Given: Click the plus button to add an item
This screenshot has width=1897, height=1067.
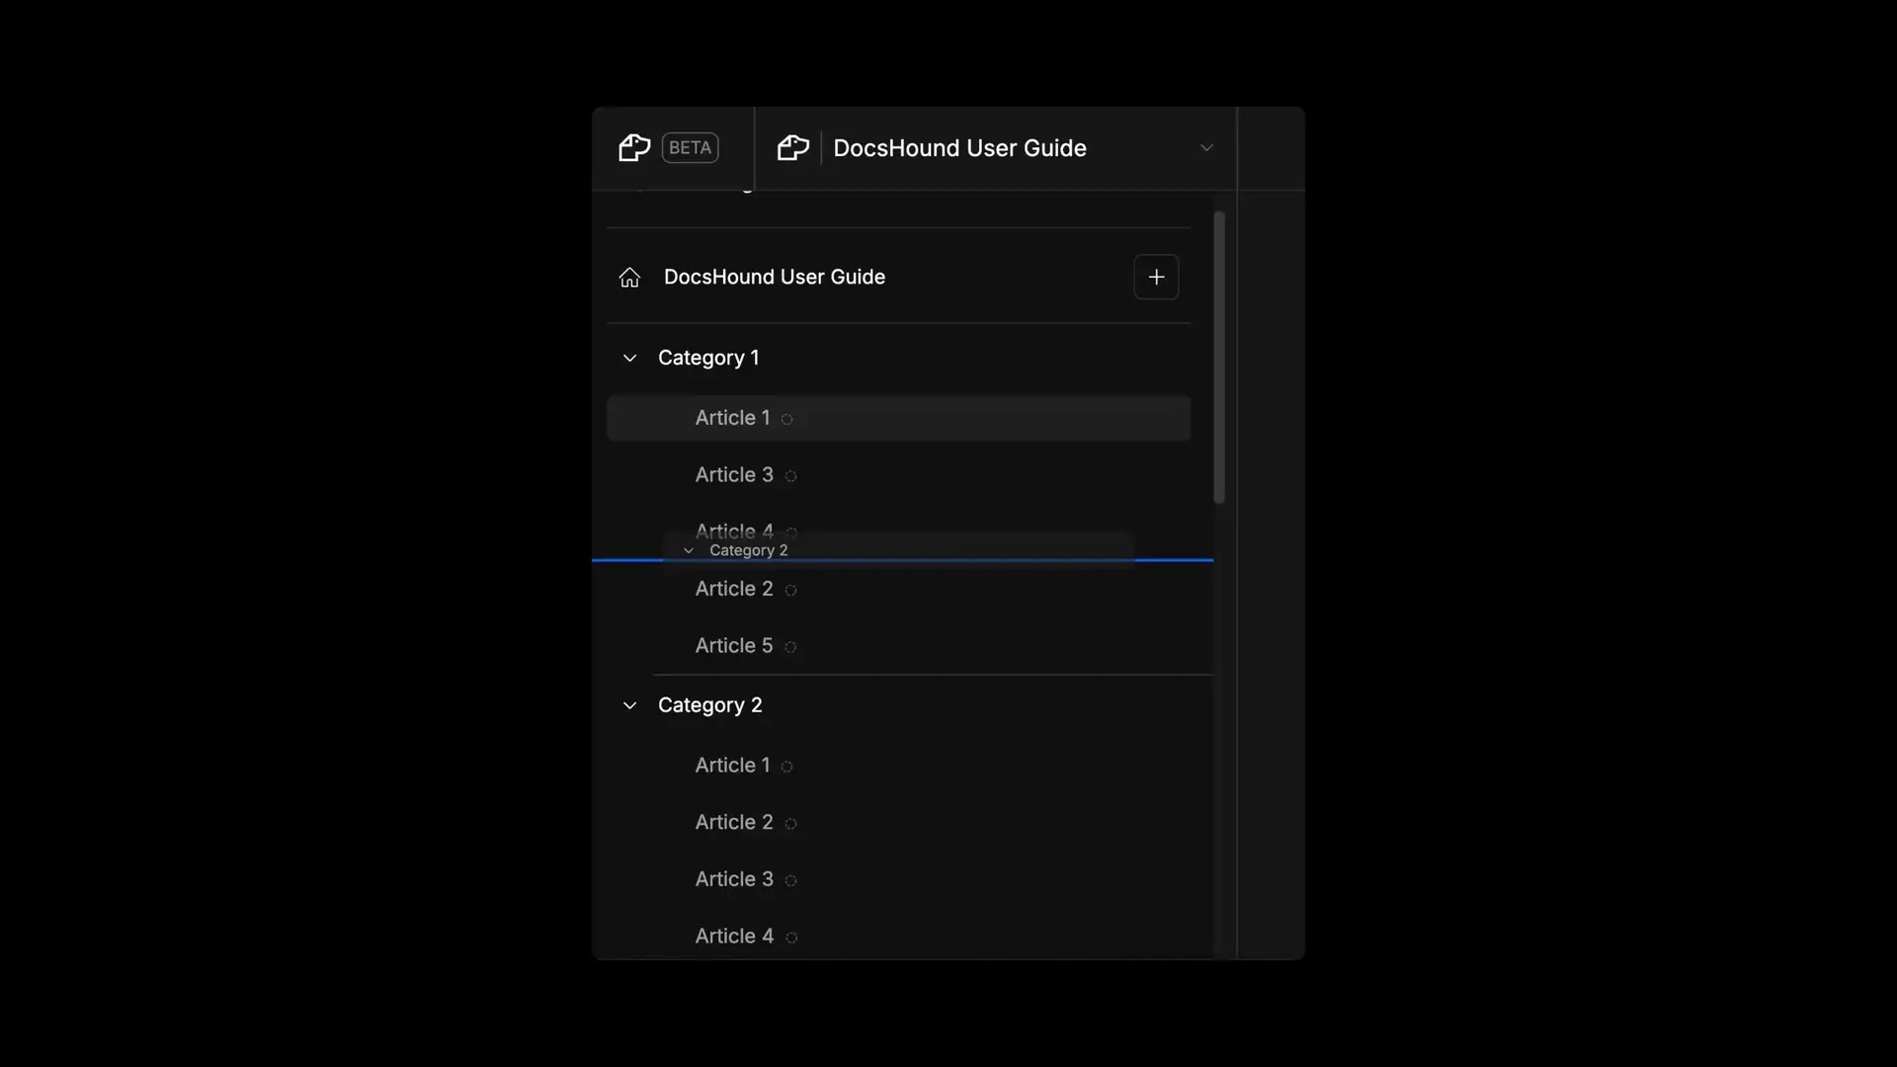Looking at the screenshot, I should (x=1156, y=278).
